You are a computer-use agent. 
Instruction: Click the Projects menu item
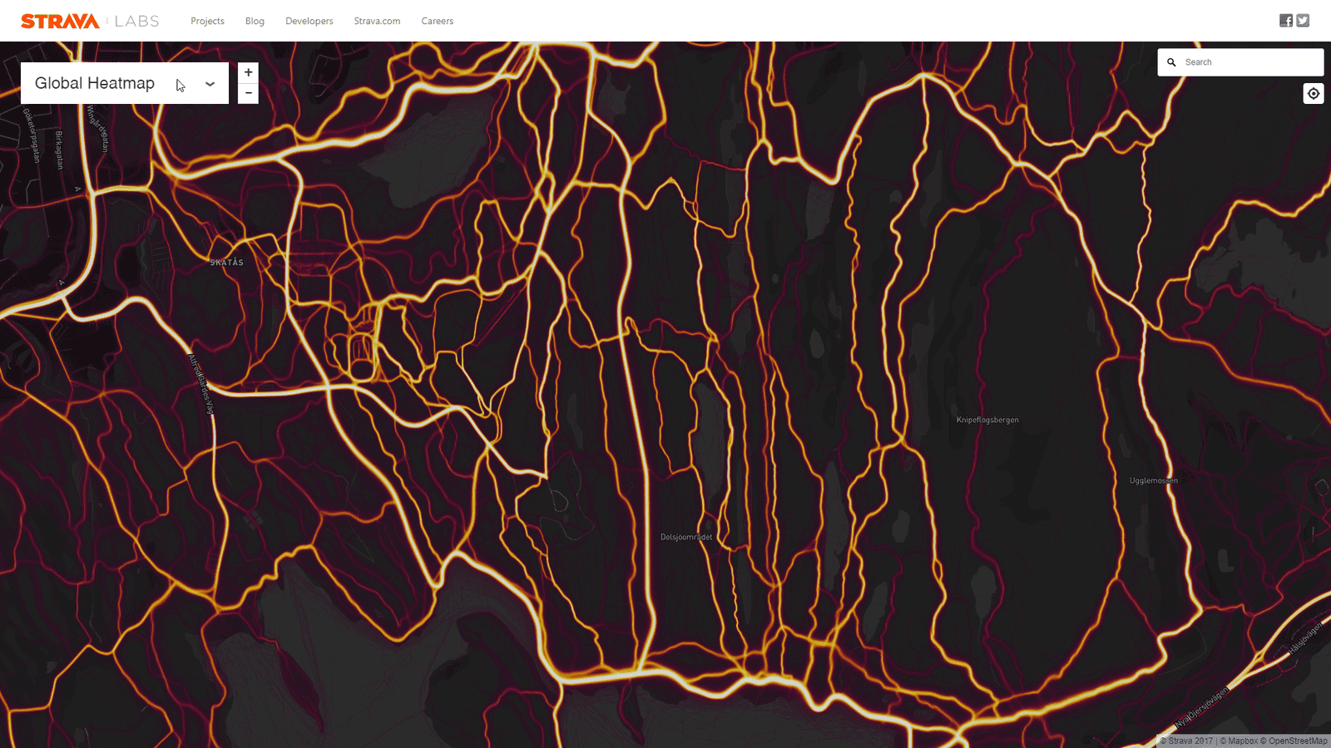[207, 21]
